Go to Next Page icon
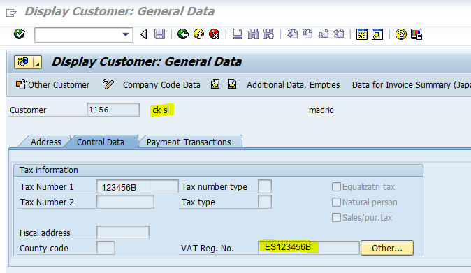 324,34
